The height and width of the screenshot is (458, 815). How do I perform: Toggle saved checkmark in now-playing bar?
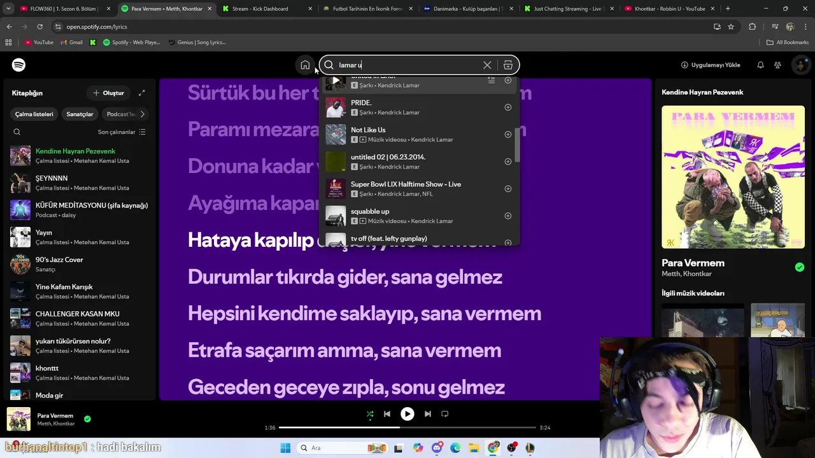tap(87, 419)
